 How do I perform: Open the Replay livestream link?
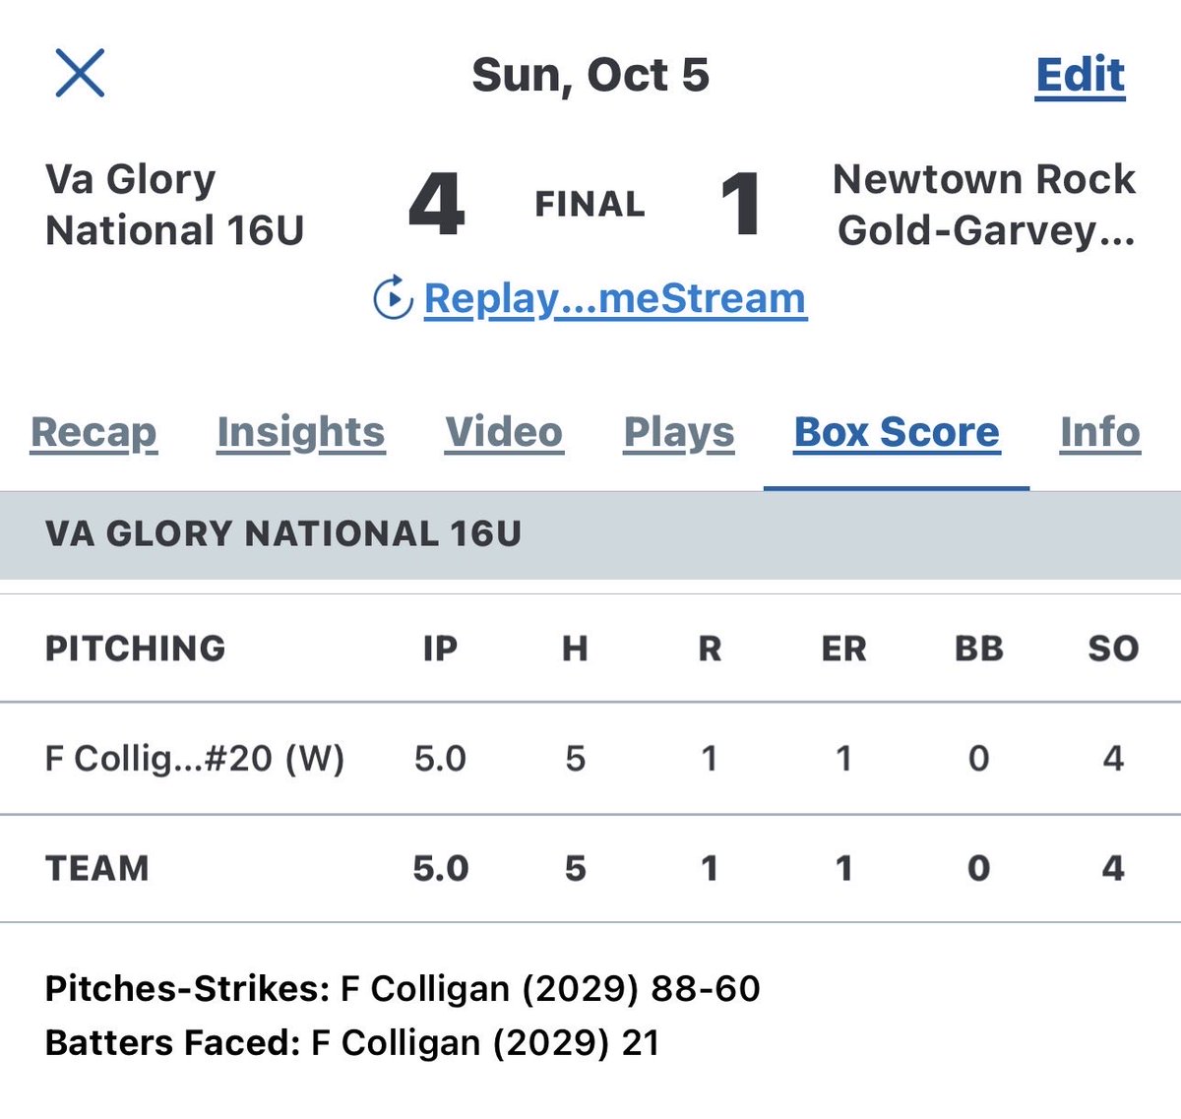click(614, 298)
